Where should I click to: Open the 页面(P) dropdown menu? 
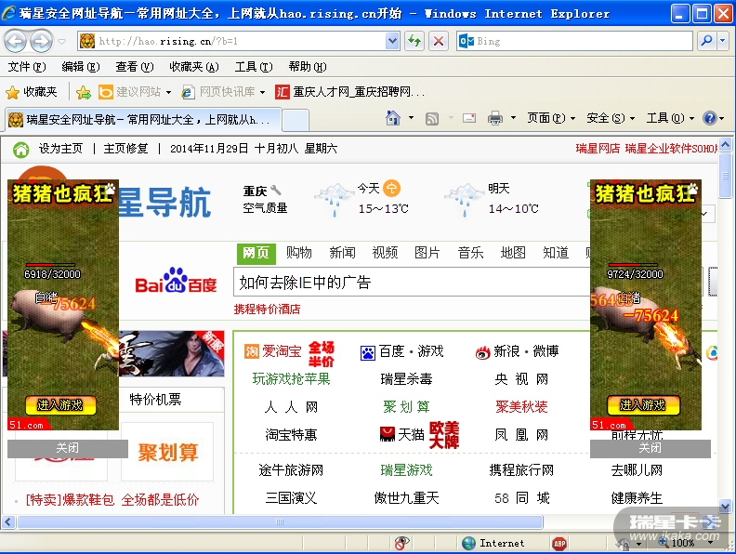(x=551, y=118)
